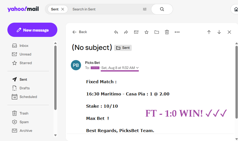238x141 pixels.
Task: Open the advanced search filters icon
Action: (x=145, y=9)
